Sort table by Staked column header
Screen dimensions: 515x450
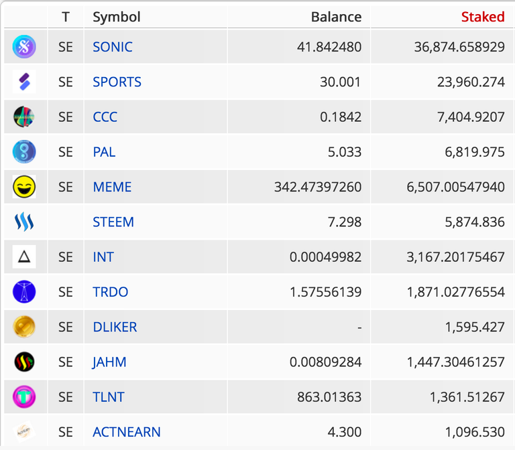pyautogui.click(x=483, y=17)
